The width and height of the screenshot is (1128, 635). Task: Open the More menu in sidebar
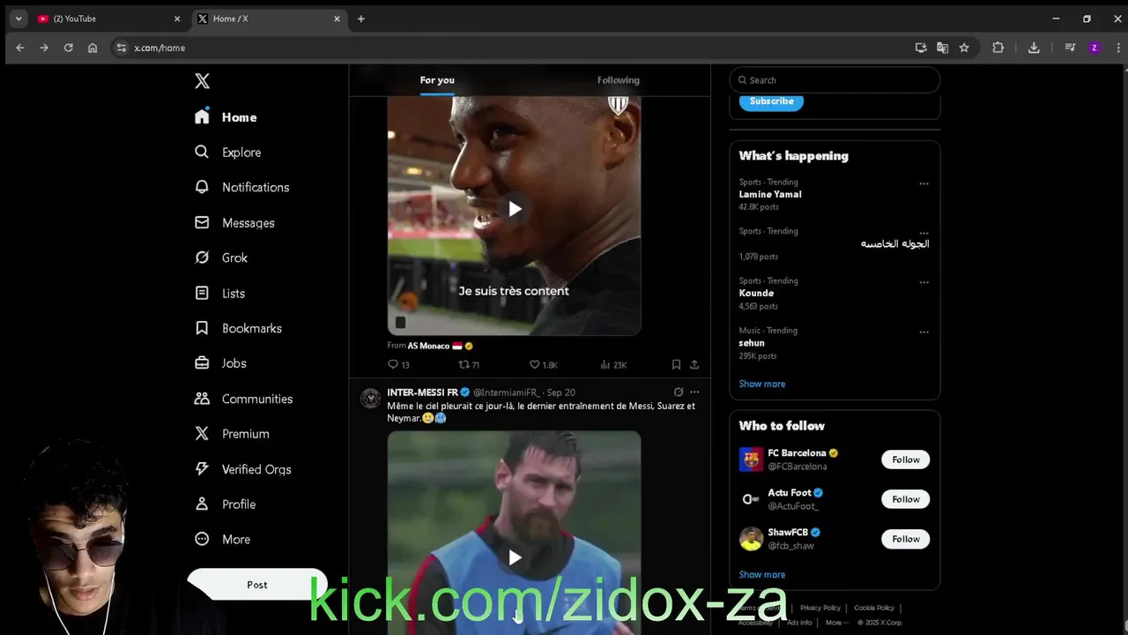(x=223, y=539)
